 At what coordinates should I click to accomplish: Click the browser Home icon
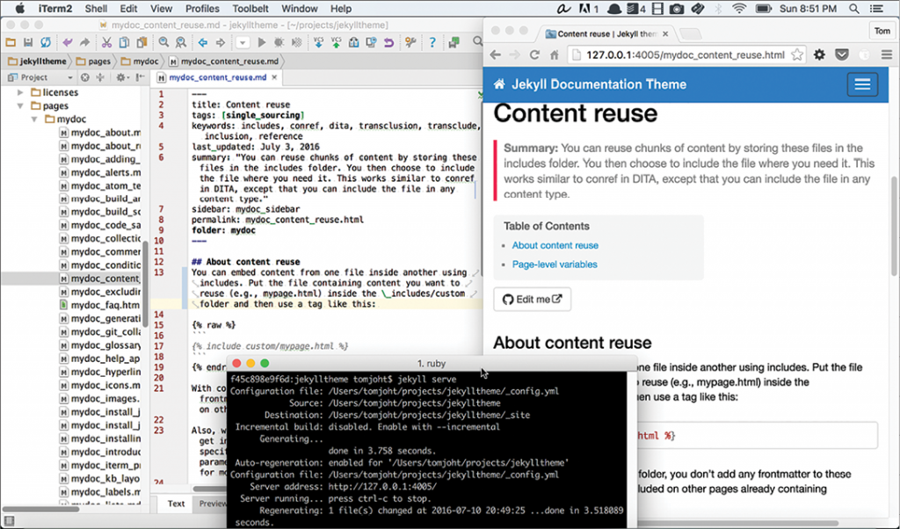pos(554,55)
